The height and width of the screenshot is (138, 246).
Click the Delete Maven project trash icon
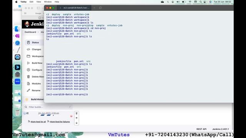(x=28, y=77)
